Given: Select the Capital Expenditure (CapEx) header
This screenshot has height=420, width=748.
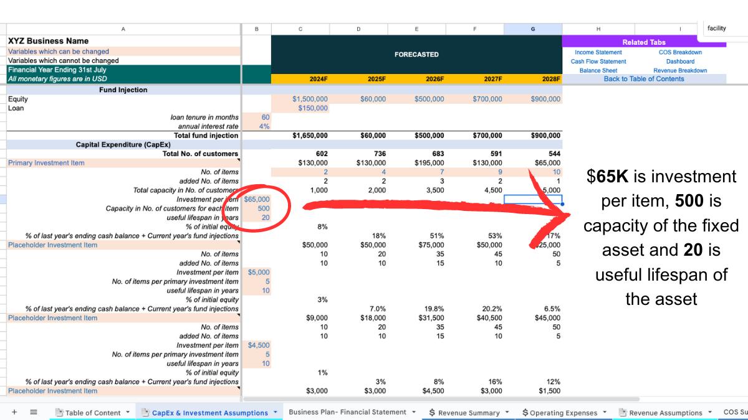Looking at the screenshot, I should (x=123, y=145).
